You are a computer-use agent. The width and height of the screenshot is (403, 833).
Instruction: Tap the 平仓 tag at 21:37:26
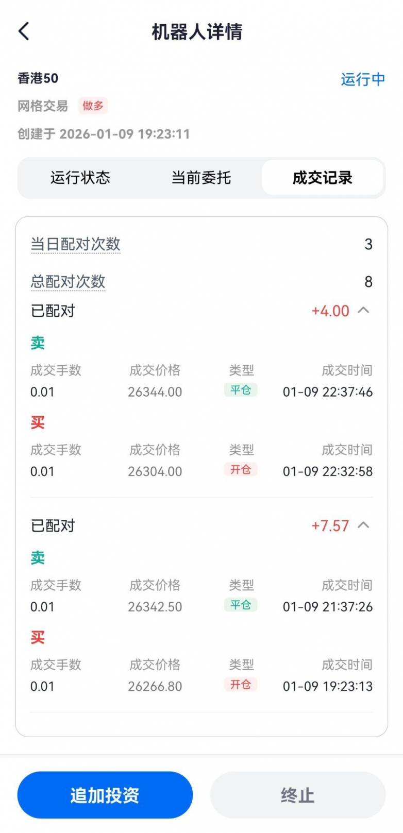[241, 605]
